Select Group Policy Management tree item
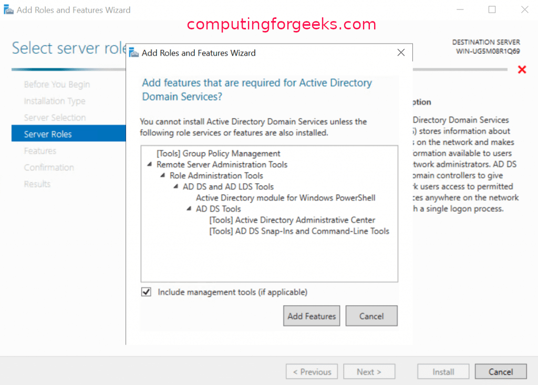 pos(219,153)
